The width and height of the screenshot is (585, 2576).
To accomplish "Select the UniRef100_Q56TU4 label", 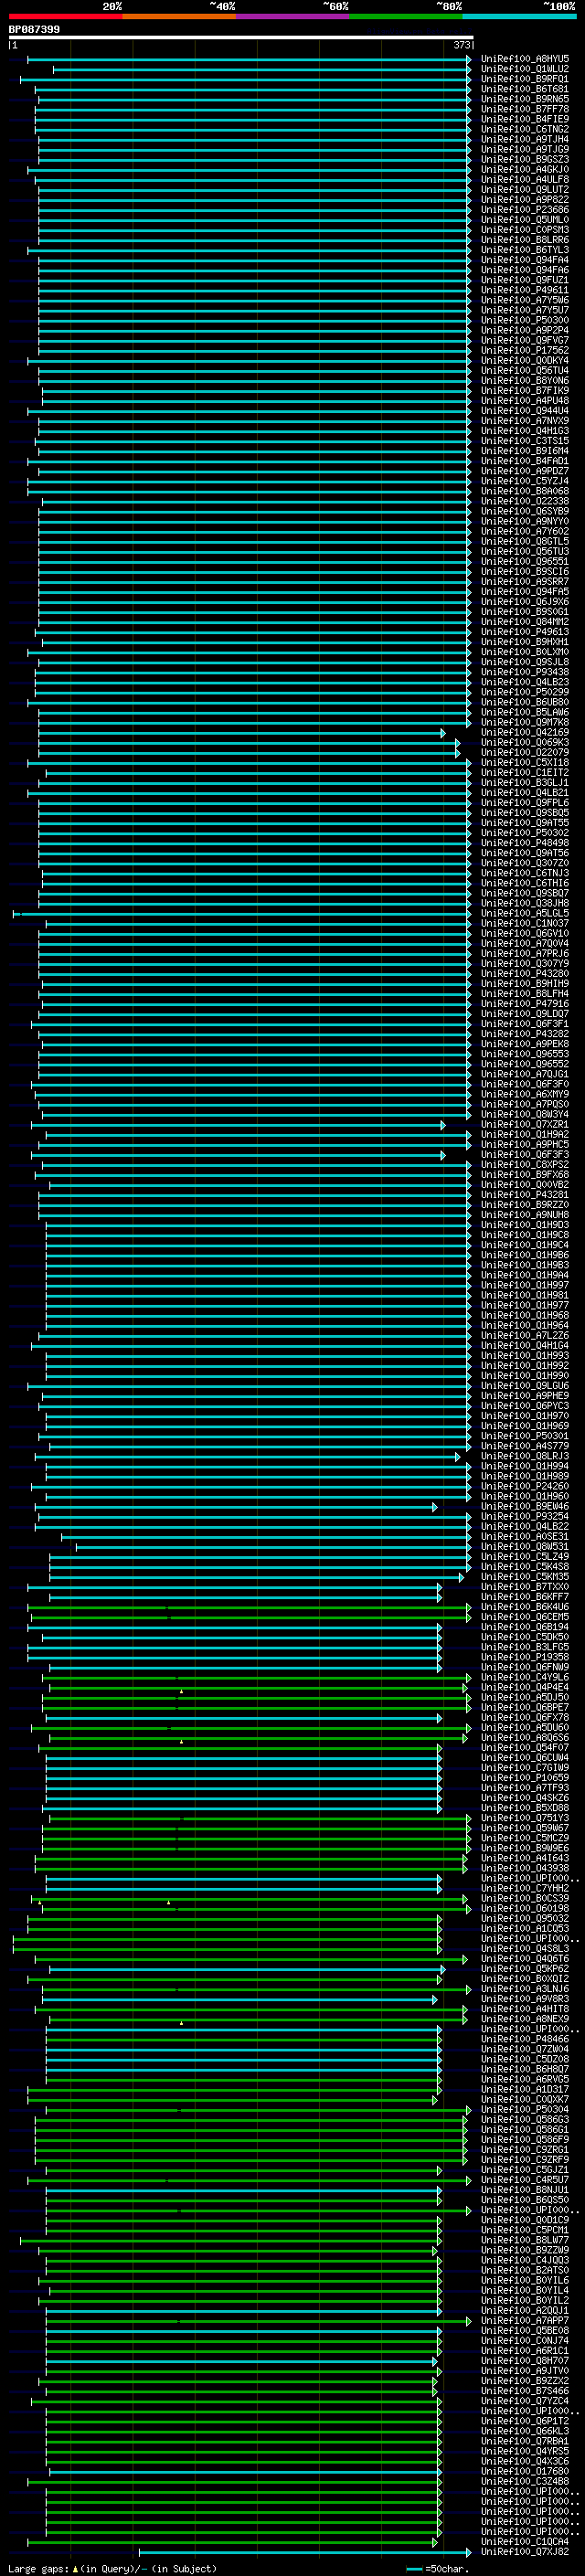I will 524,370.
